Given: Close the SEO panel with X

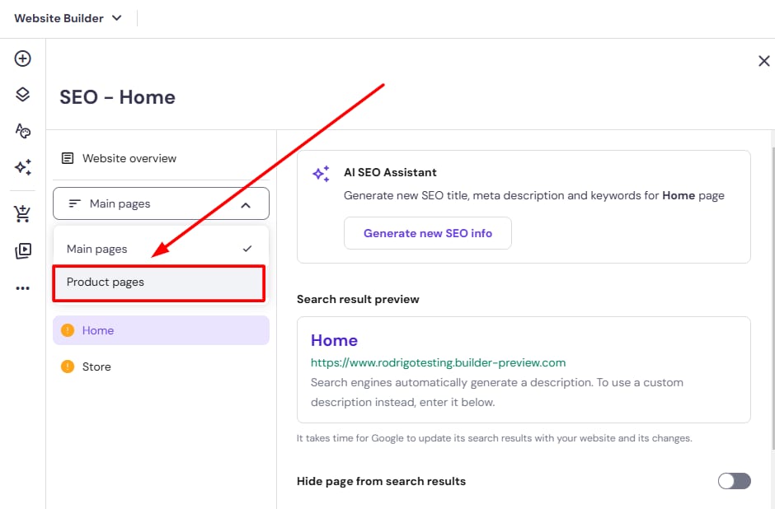Looking at the screenshot, I should (x=763, y=60).
